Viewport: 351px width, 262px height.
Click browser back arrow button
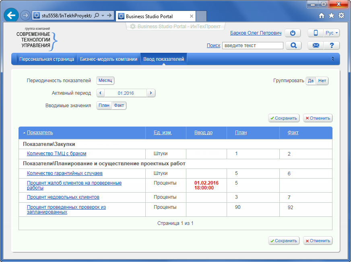11,16
